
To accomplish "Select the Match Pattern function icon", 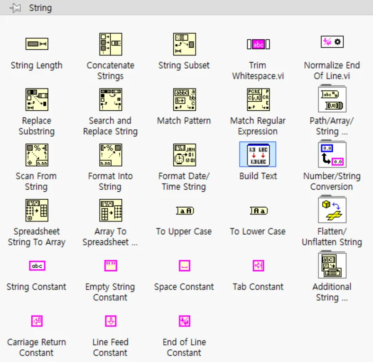I will pyautogui.click(x=185, y=100).
